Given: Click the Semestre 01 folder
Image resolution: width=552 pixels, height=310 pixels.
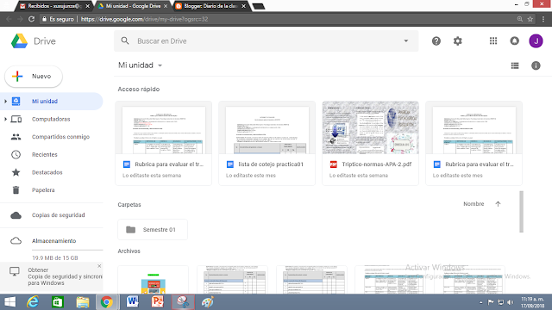Looking at the screenshot, I should click(x=153, y=230).
